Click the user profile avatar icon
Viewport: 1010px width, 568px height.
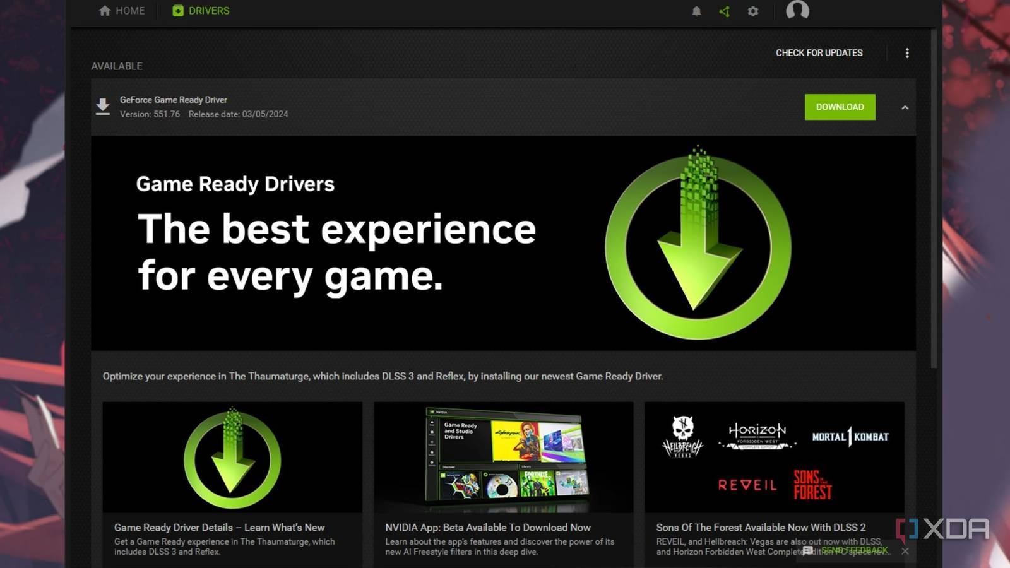(797, 11)
